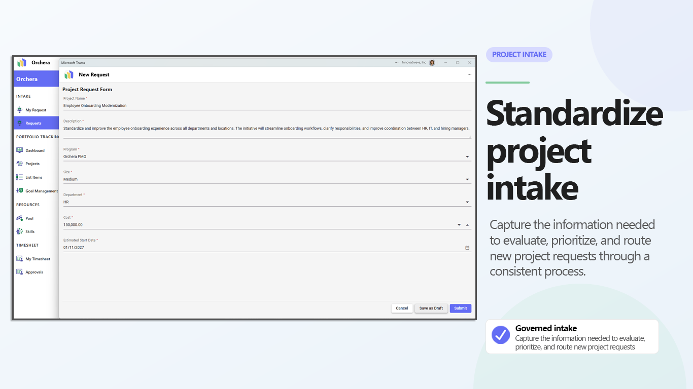Click into the Description text area
The image size is (693, 389).
click(x=267, y=131)
